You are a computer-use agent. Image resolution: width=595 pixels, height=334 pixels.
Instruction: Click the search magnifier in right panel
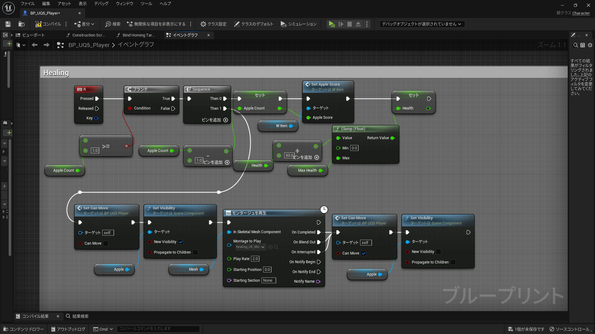[575, 45]
